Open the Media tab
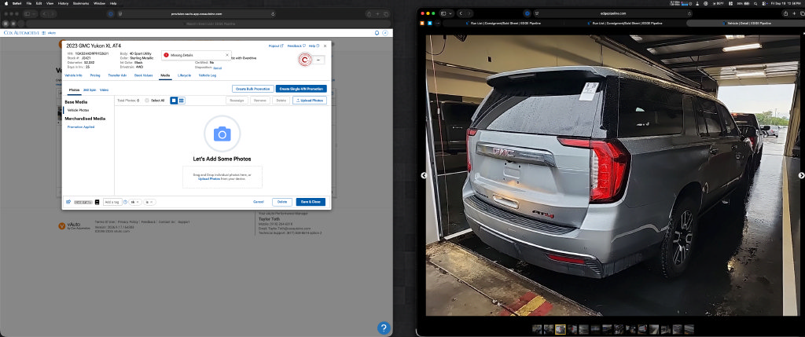 165,75
